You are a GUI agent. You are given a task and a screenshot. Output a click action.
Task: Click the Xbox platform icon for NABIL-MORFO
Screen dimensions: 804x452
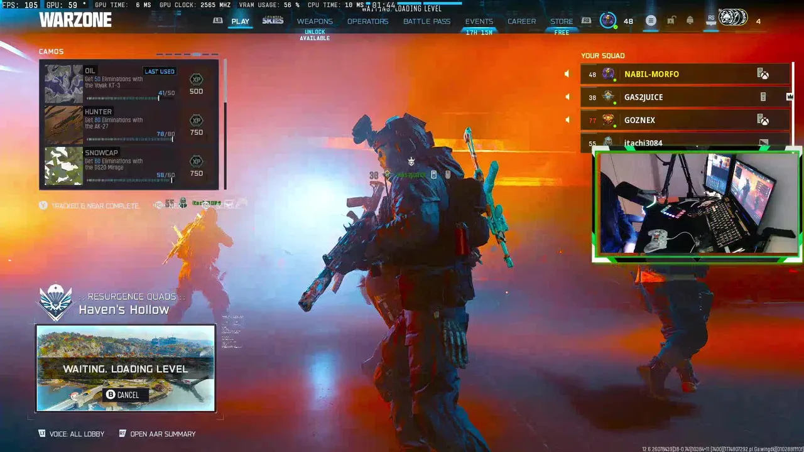coord(763,74)
